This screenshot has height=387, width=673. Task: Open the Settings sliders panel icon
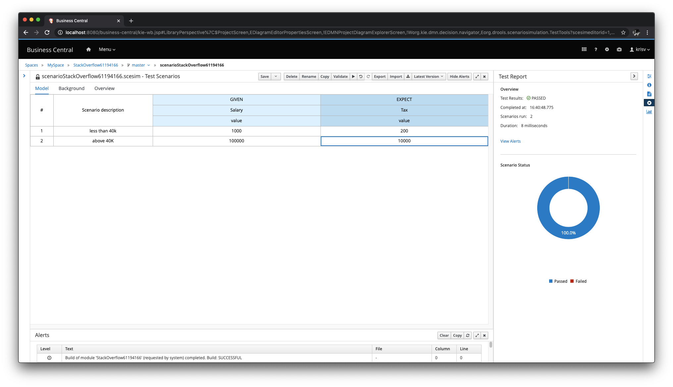point(649,76)
